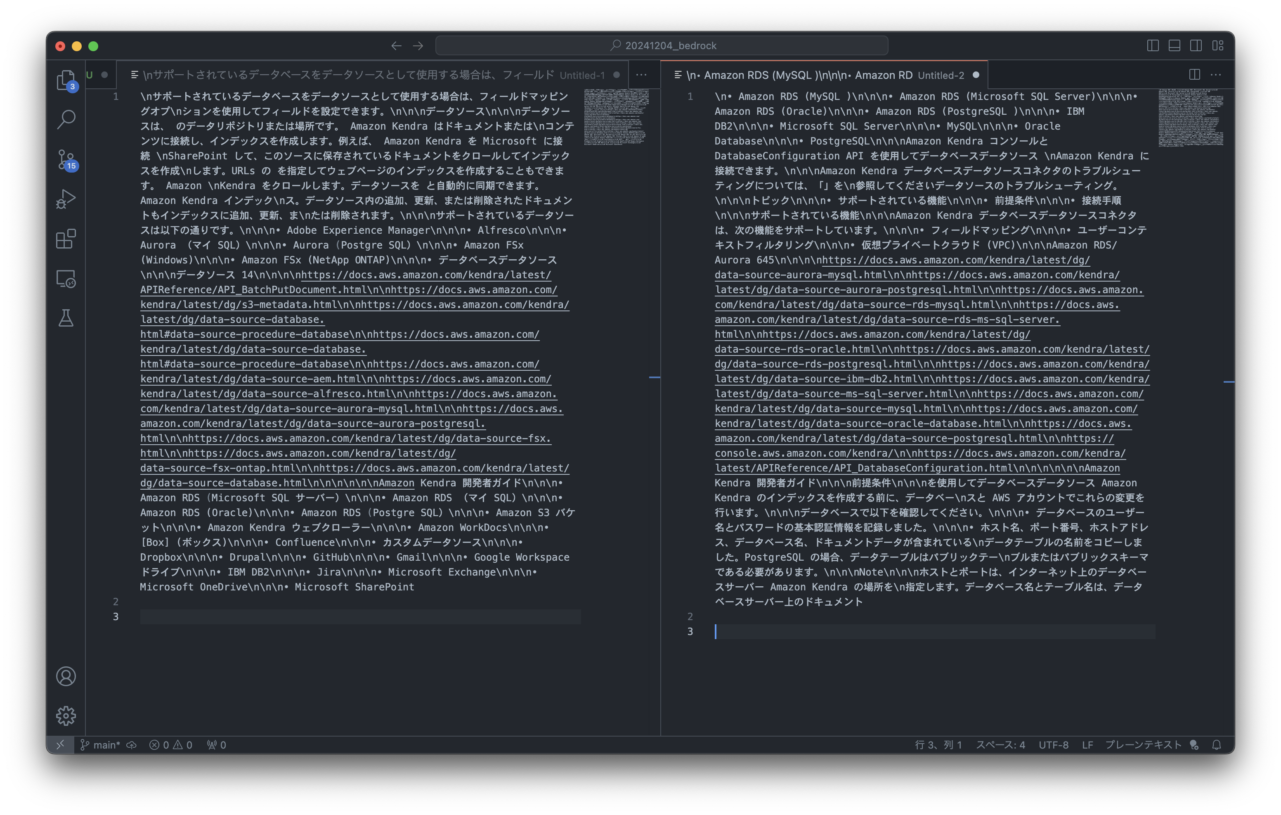
Task: Open the Extensions view icon
Action: click(66, 239)
